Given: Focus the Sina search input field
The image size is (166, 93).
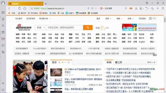Looking at the screenshot, I should (64, 28).
